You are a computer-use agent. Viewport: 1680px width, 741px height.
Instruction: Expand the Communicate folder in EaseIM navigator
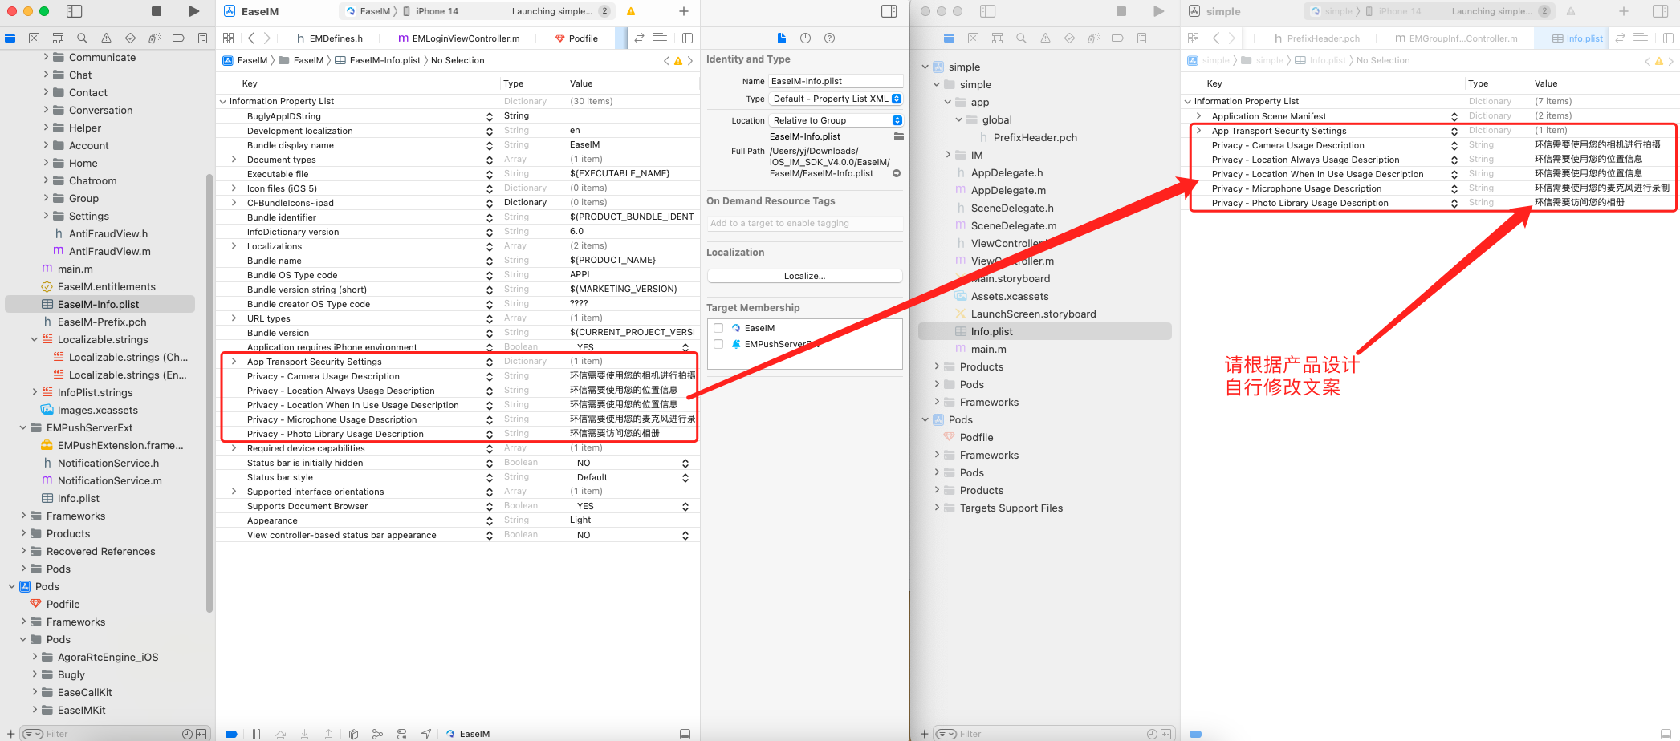tap(46, 57)
